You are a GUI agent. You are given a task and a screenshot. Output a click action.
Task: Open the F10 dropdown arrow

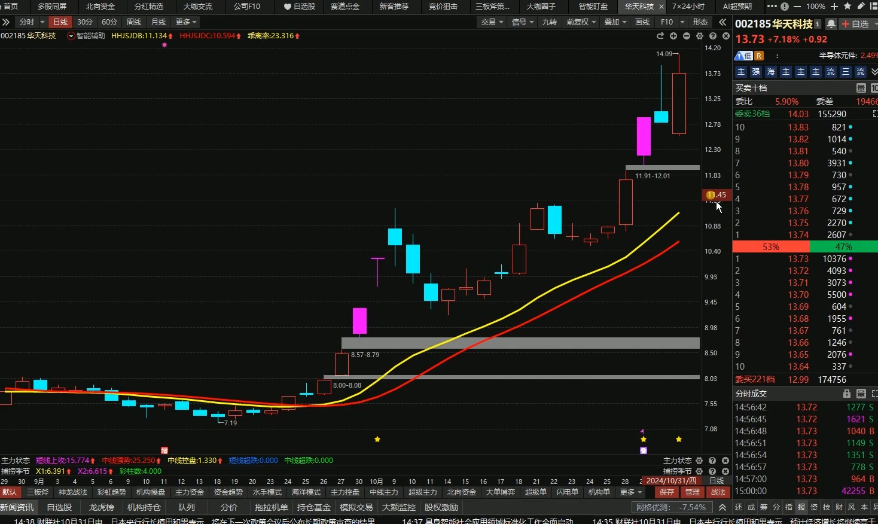(682, 22)
